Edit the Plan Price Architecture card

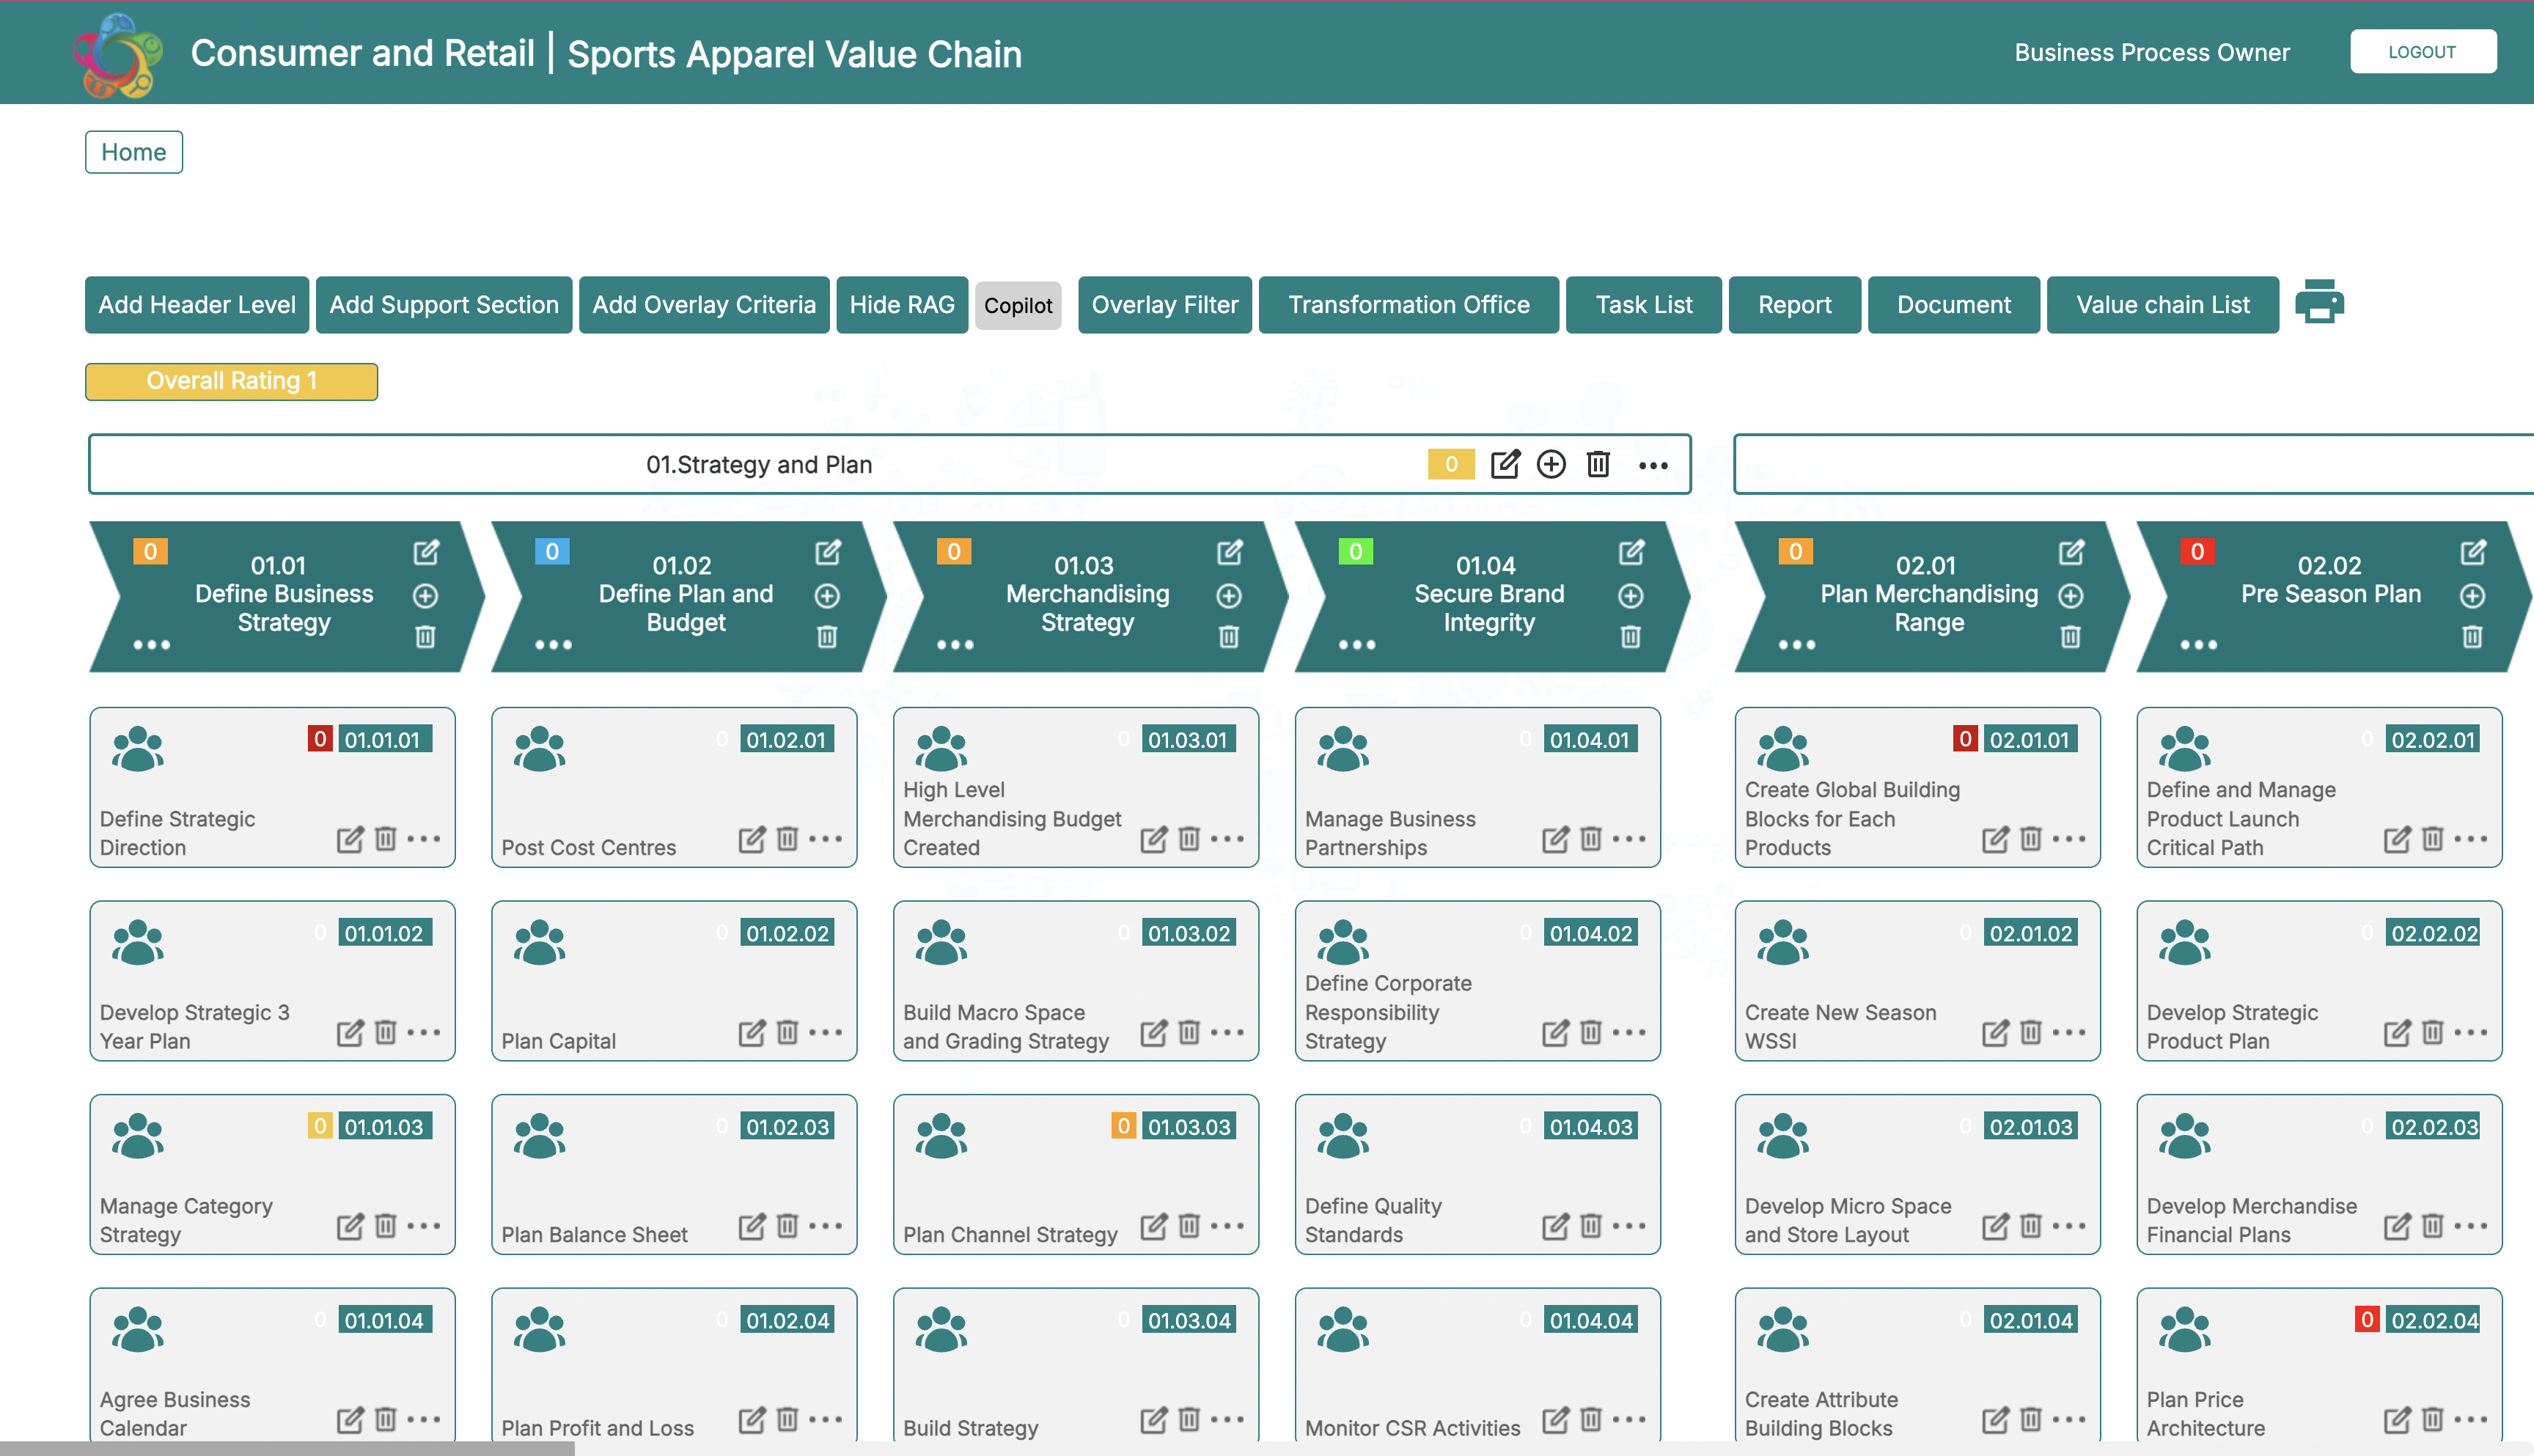point(2398,1420)
